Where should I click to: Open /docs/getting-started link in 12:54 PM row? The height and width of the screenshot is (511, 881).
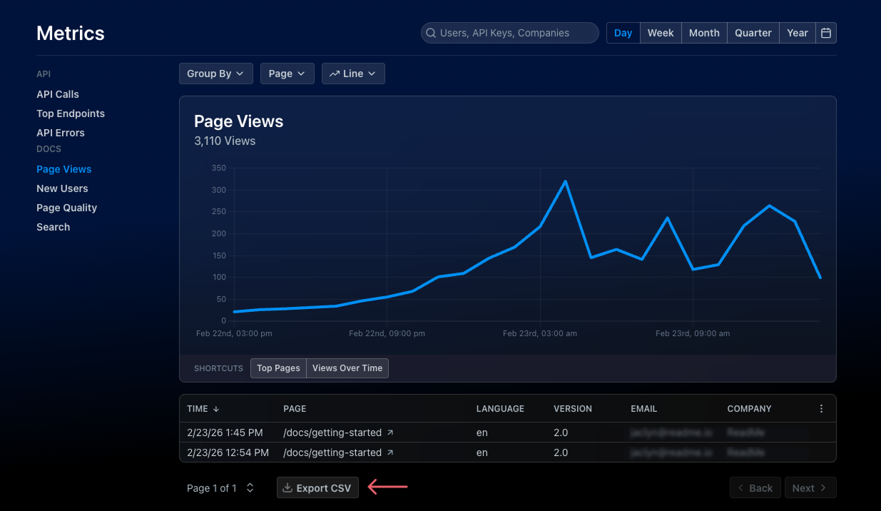(332, 452)
